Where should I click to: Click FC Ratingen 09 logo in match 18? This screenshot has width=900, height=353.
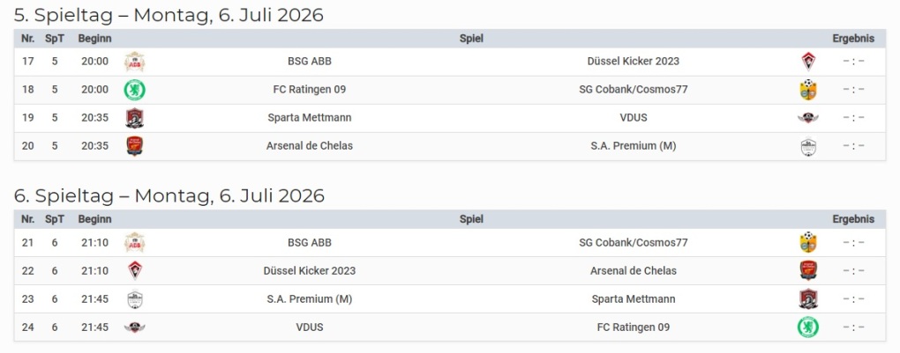coord(135,90)
